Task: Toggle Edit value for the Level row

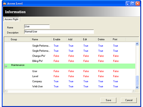Action: click(86, 76)
